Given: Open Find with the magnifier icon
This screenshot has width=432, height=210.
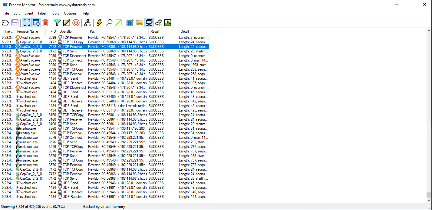Looking at the screenshot, I should (x=109, y=23).
